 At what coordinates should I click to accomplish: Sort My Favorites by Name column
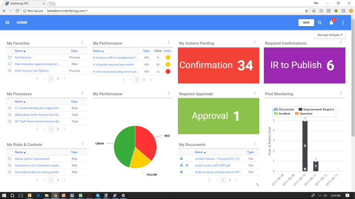coord(20,51)
